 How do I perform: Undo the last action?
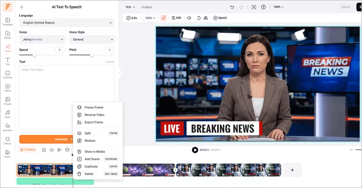point(232,7)
